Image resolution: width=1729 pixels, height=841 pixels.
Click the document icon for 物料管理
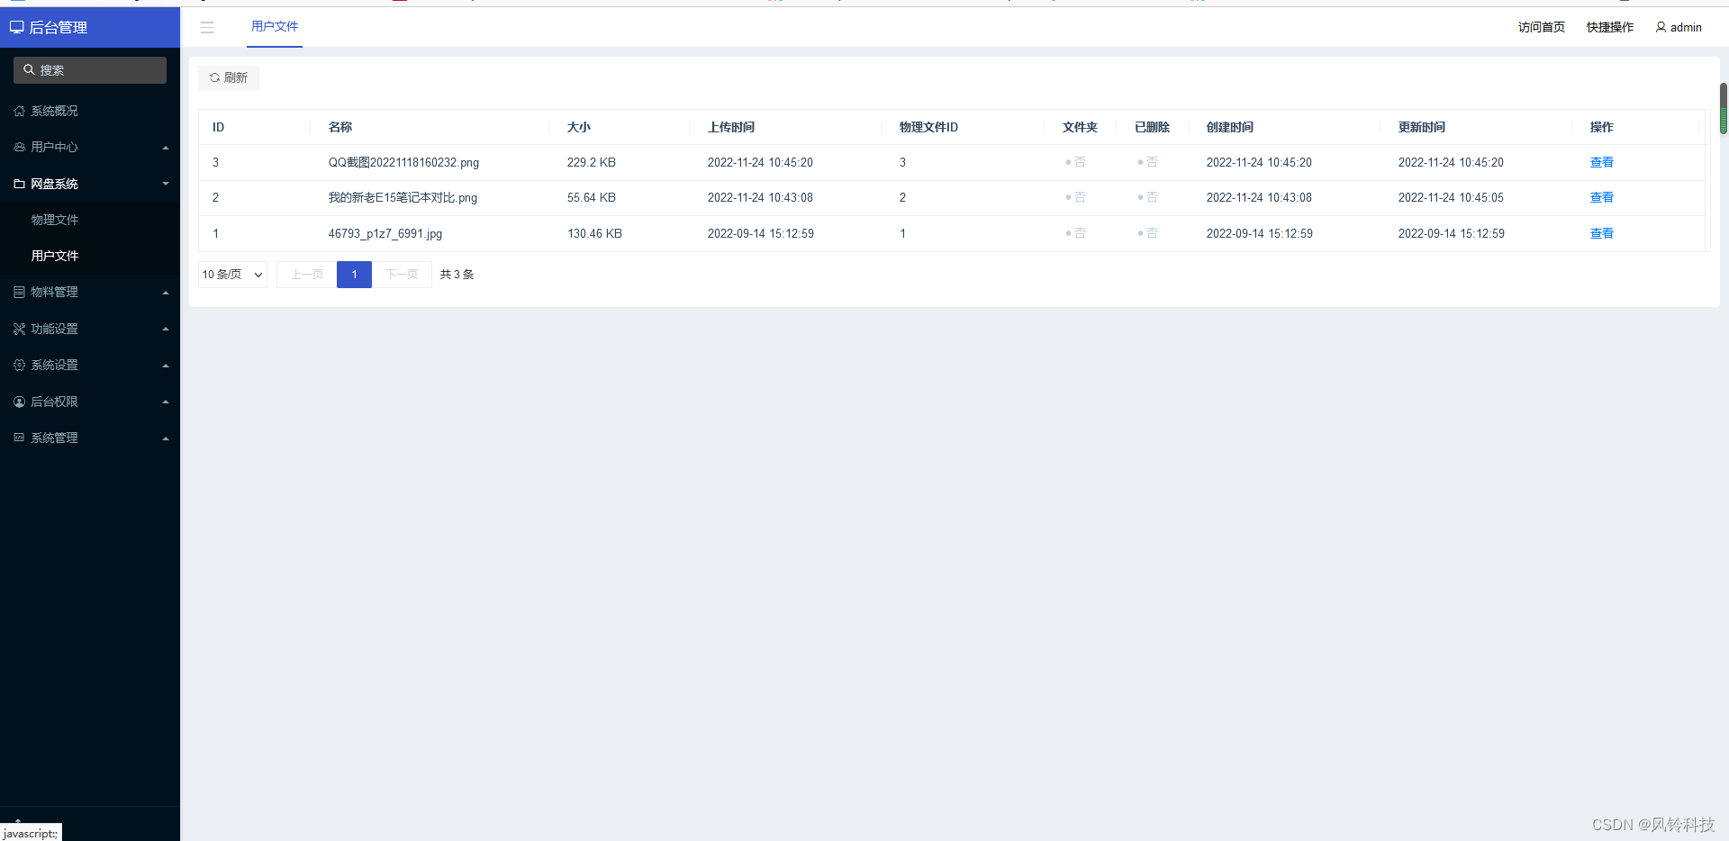(19, 292)
